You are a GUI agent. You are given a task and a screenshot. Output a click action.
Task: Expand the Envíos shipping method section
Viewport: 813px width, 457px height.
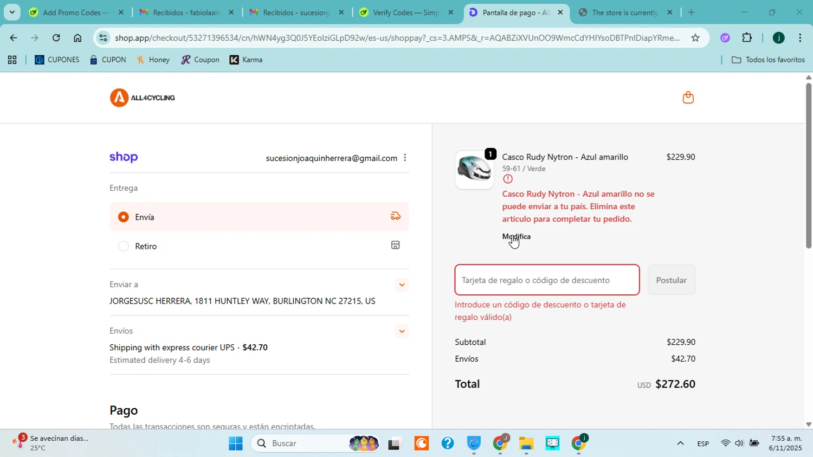click(402, 331)
